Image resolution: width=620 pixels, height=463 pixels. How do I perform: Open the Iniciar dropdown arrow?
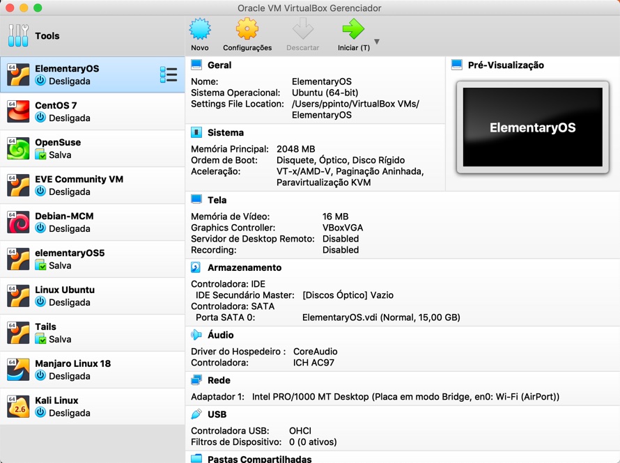tap(375, 40)
